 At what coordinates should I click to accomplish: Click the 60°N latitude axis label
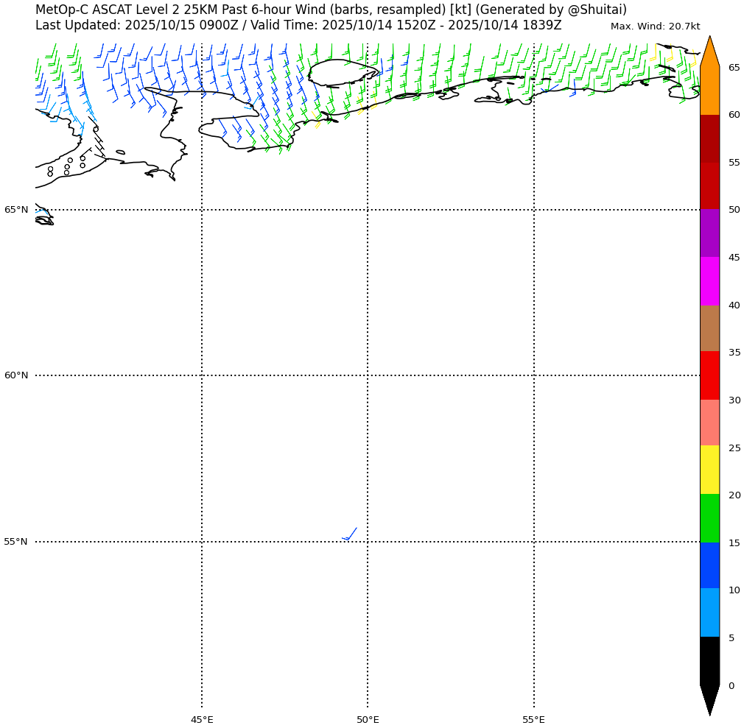click(x=16, y=375)
